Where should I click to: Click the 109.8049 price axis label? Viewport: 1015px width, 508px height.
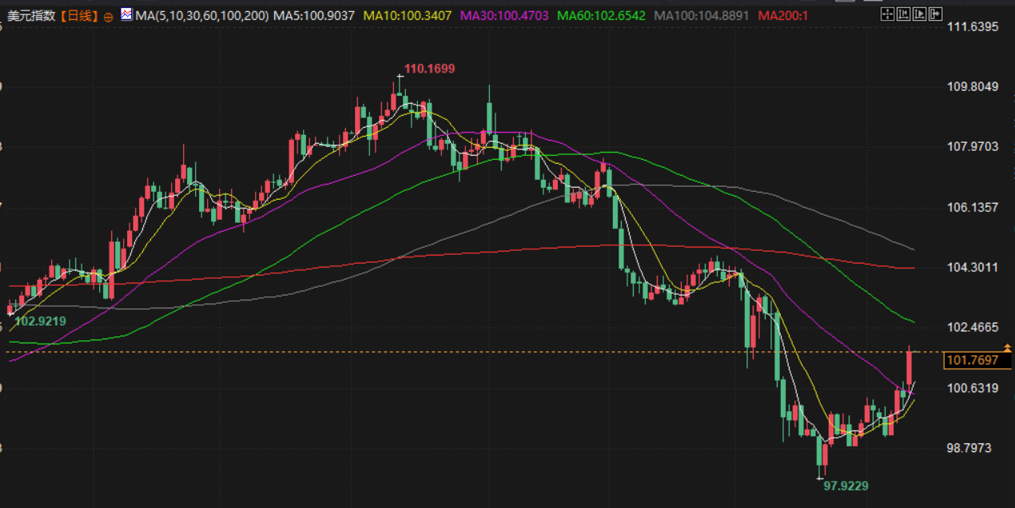click(973, 87)
